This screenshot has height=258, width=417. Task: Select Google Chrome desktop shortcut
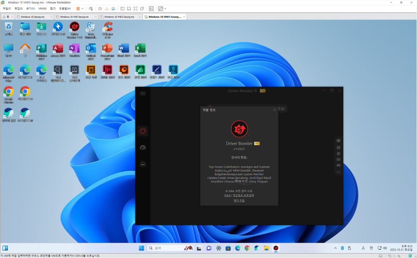coord(9,95)
